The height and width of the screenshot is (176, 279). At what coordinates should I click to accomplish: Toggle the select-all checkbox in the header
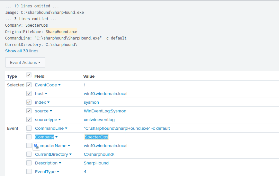click(29, 75)
